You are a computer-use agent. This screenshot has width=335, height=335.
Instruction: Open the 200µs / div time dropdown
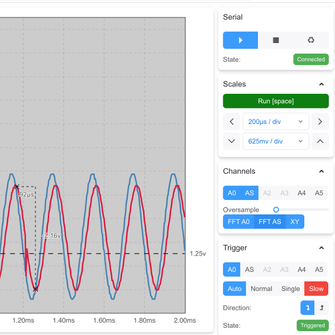tap(276, 121)
